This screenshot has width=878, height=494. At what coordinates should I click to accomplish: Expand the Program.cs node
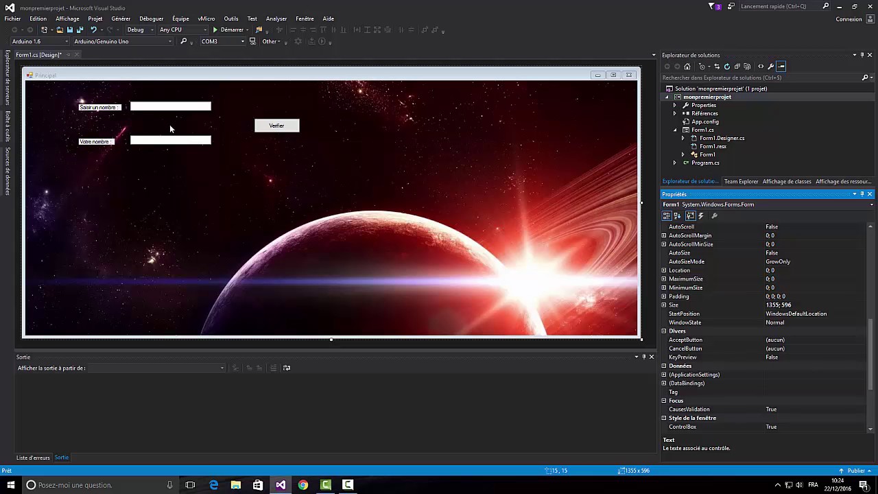click(674, 163)
